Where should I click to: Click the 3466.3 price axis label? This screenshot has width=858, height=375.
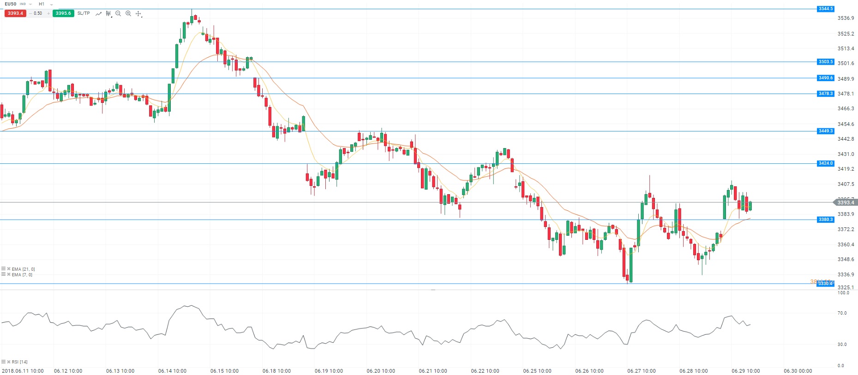coord(846,108)
